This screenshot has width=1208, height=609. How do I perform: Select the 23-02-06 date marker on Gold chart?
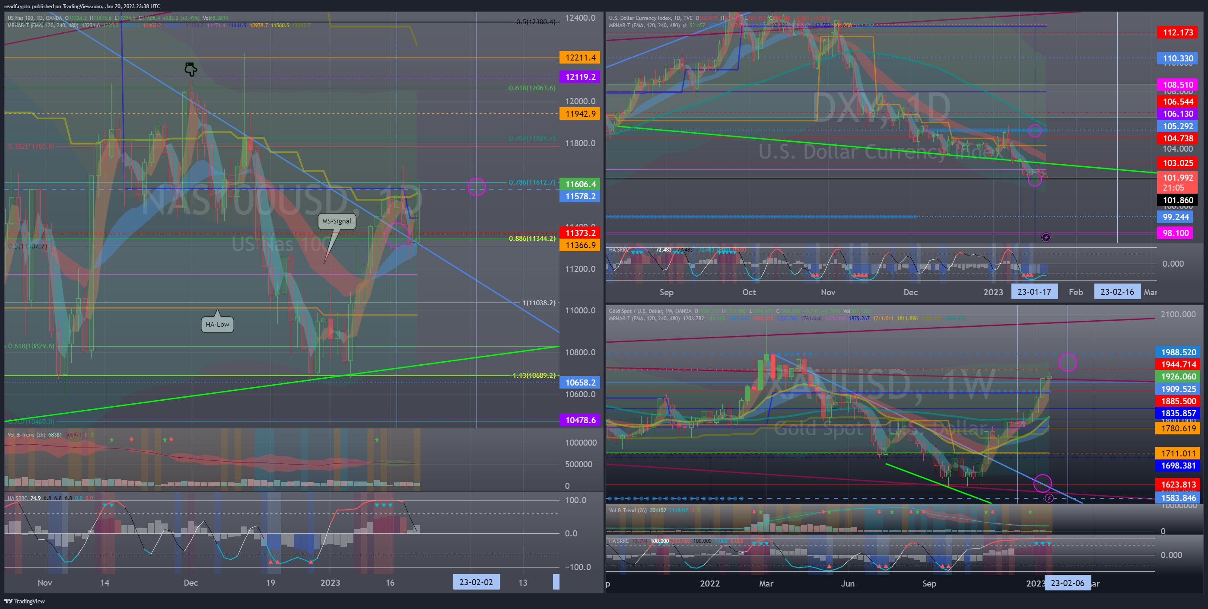click(1067, 583)
